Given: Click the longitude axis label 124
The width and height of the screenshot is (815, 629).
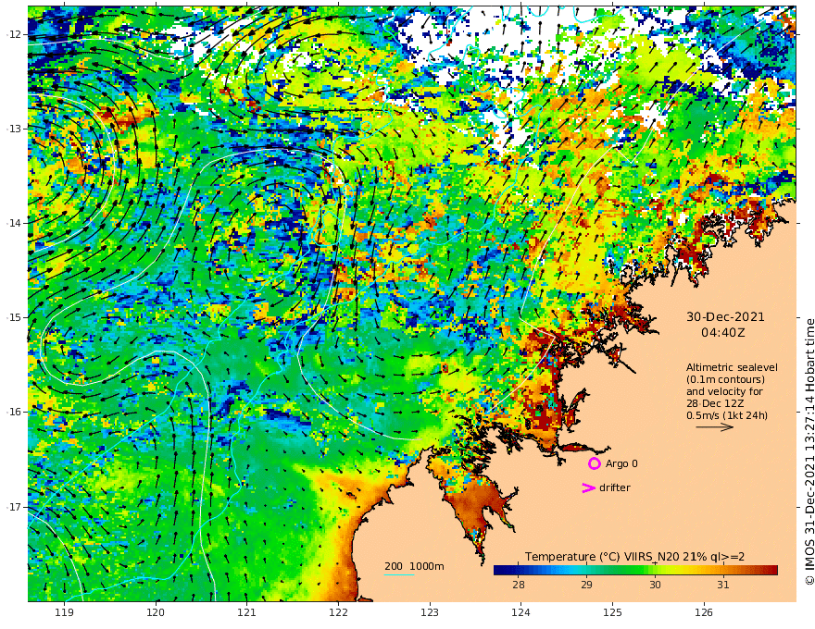Looking at the screenshot, I should point(520,613).
